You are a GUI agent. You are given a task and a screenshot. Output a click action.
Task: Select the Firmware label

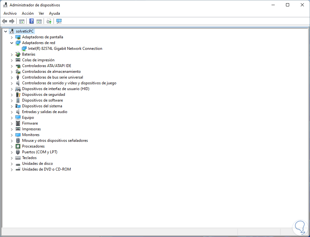30,123
